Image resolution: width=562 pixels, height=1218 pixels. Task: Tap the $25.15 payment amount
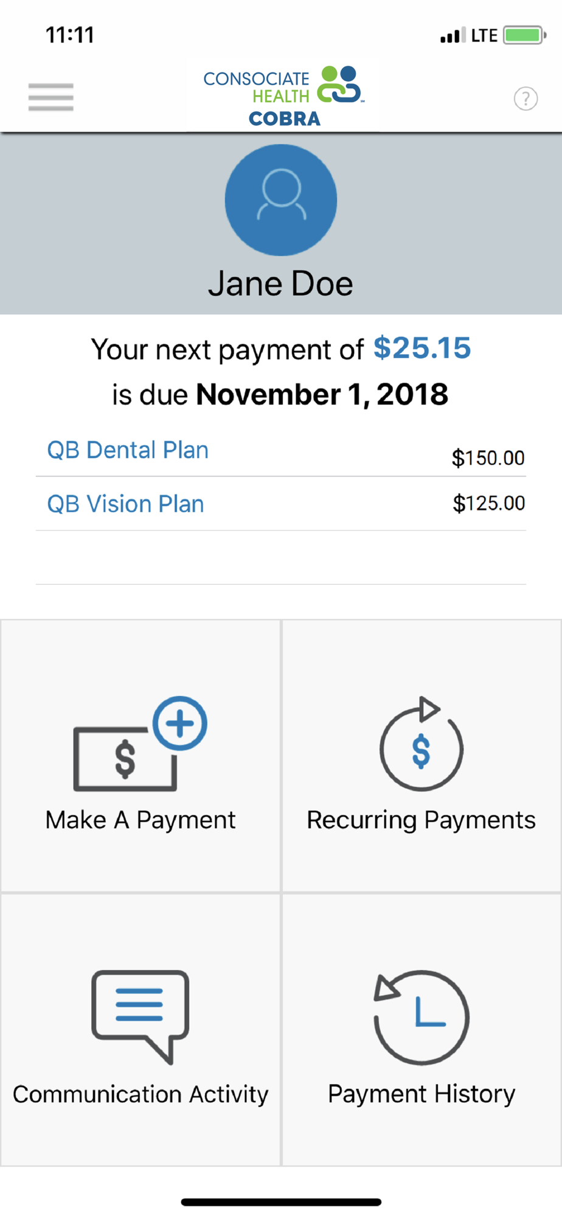point(422,348)
